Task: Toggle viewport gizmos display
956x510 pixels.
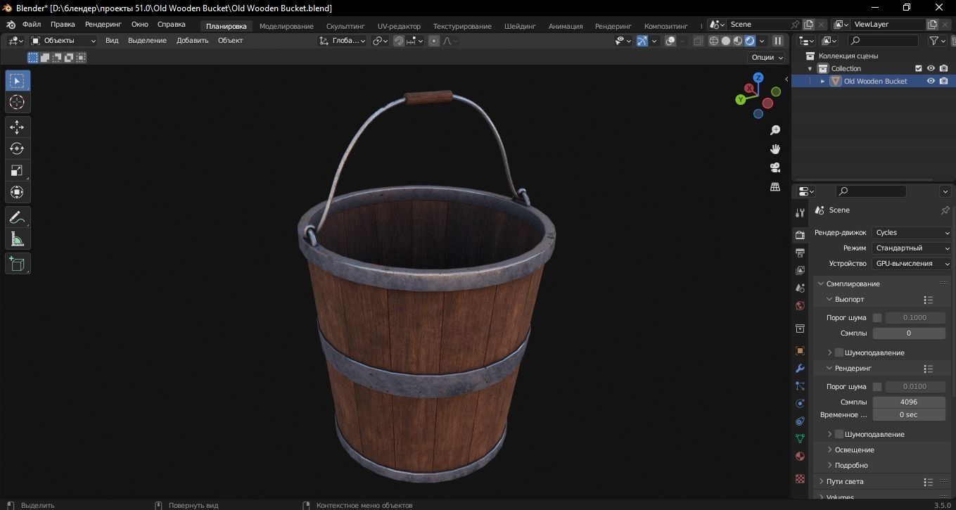Action: (x=642, y=41)
